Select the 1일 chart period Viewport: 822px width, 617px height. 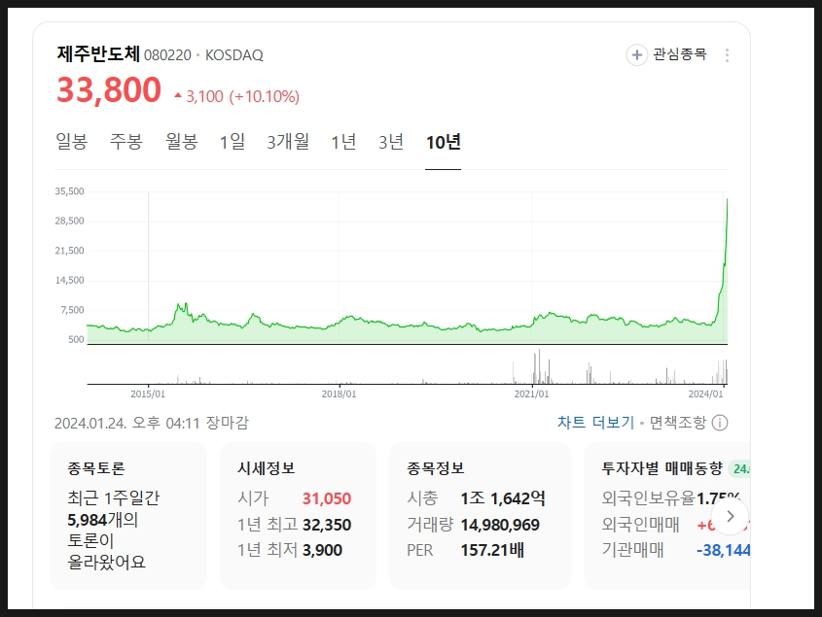tap(232, 142)
